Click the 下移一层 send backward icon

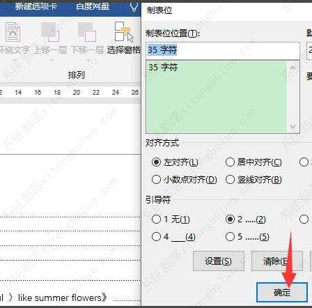87,32
